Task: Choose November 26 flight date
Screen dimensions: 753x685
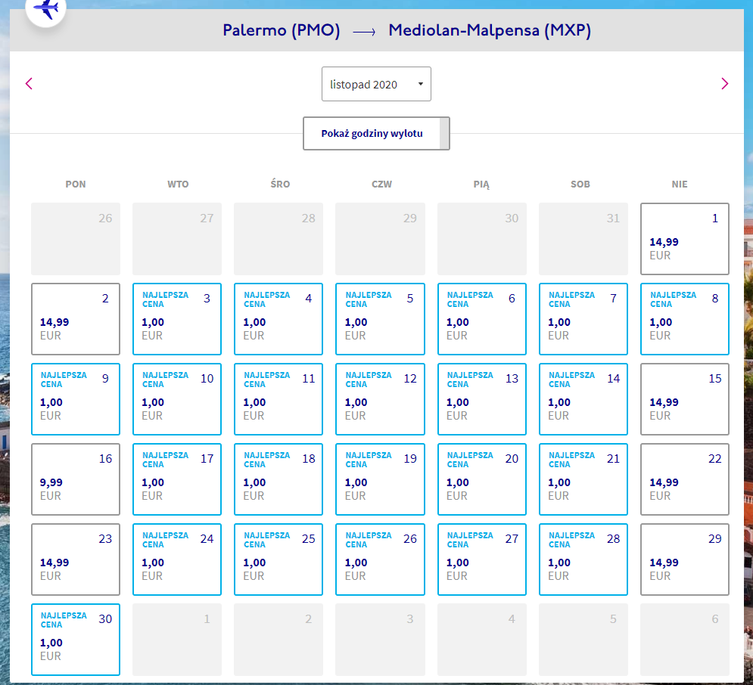Action: tap(380, 559)
